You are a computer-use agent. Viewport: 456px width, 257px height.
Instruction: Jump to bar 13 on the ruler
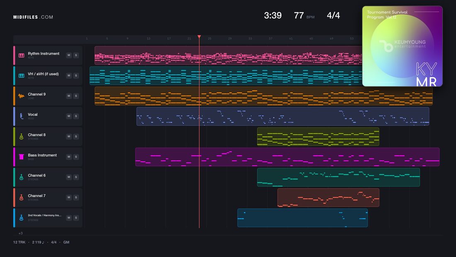pos(148,39)
